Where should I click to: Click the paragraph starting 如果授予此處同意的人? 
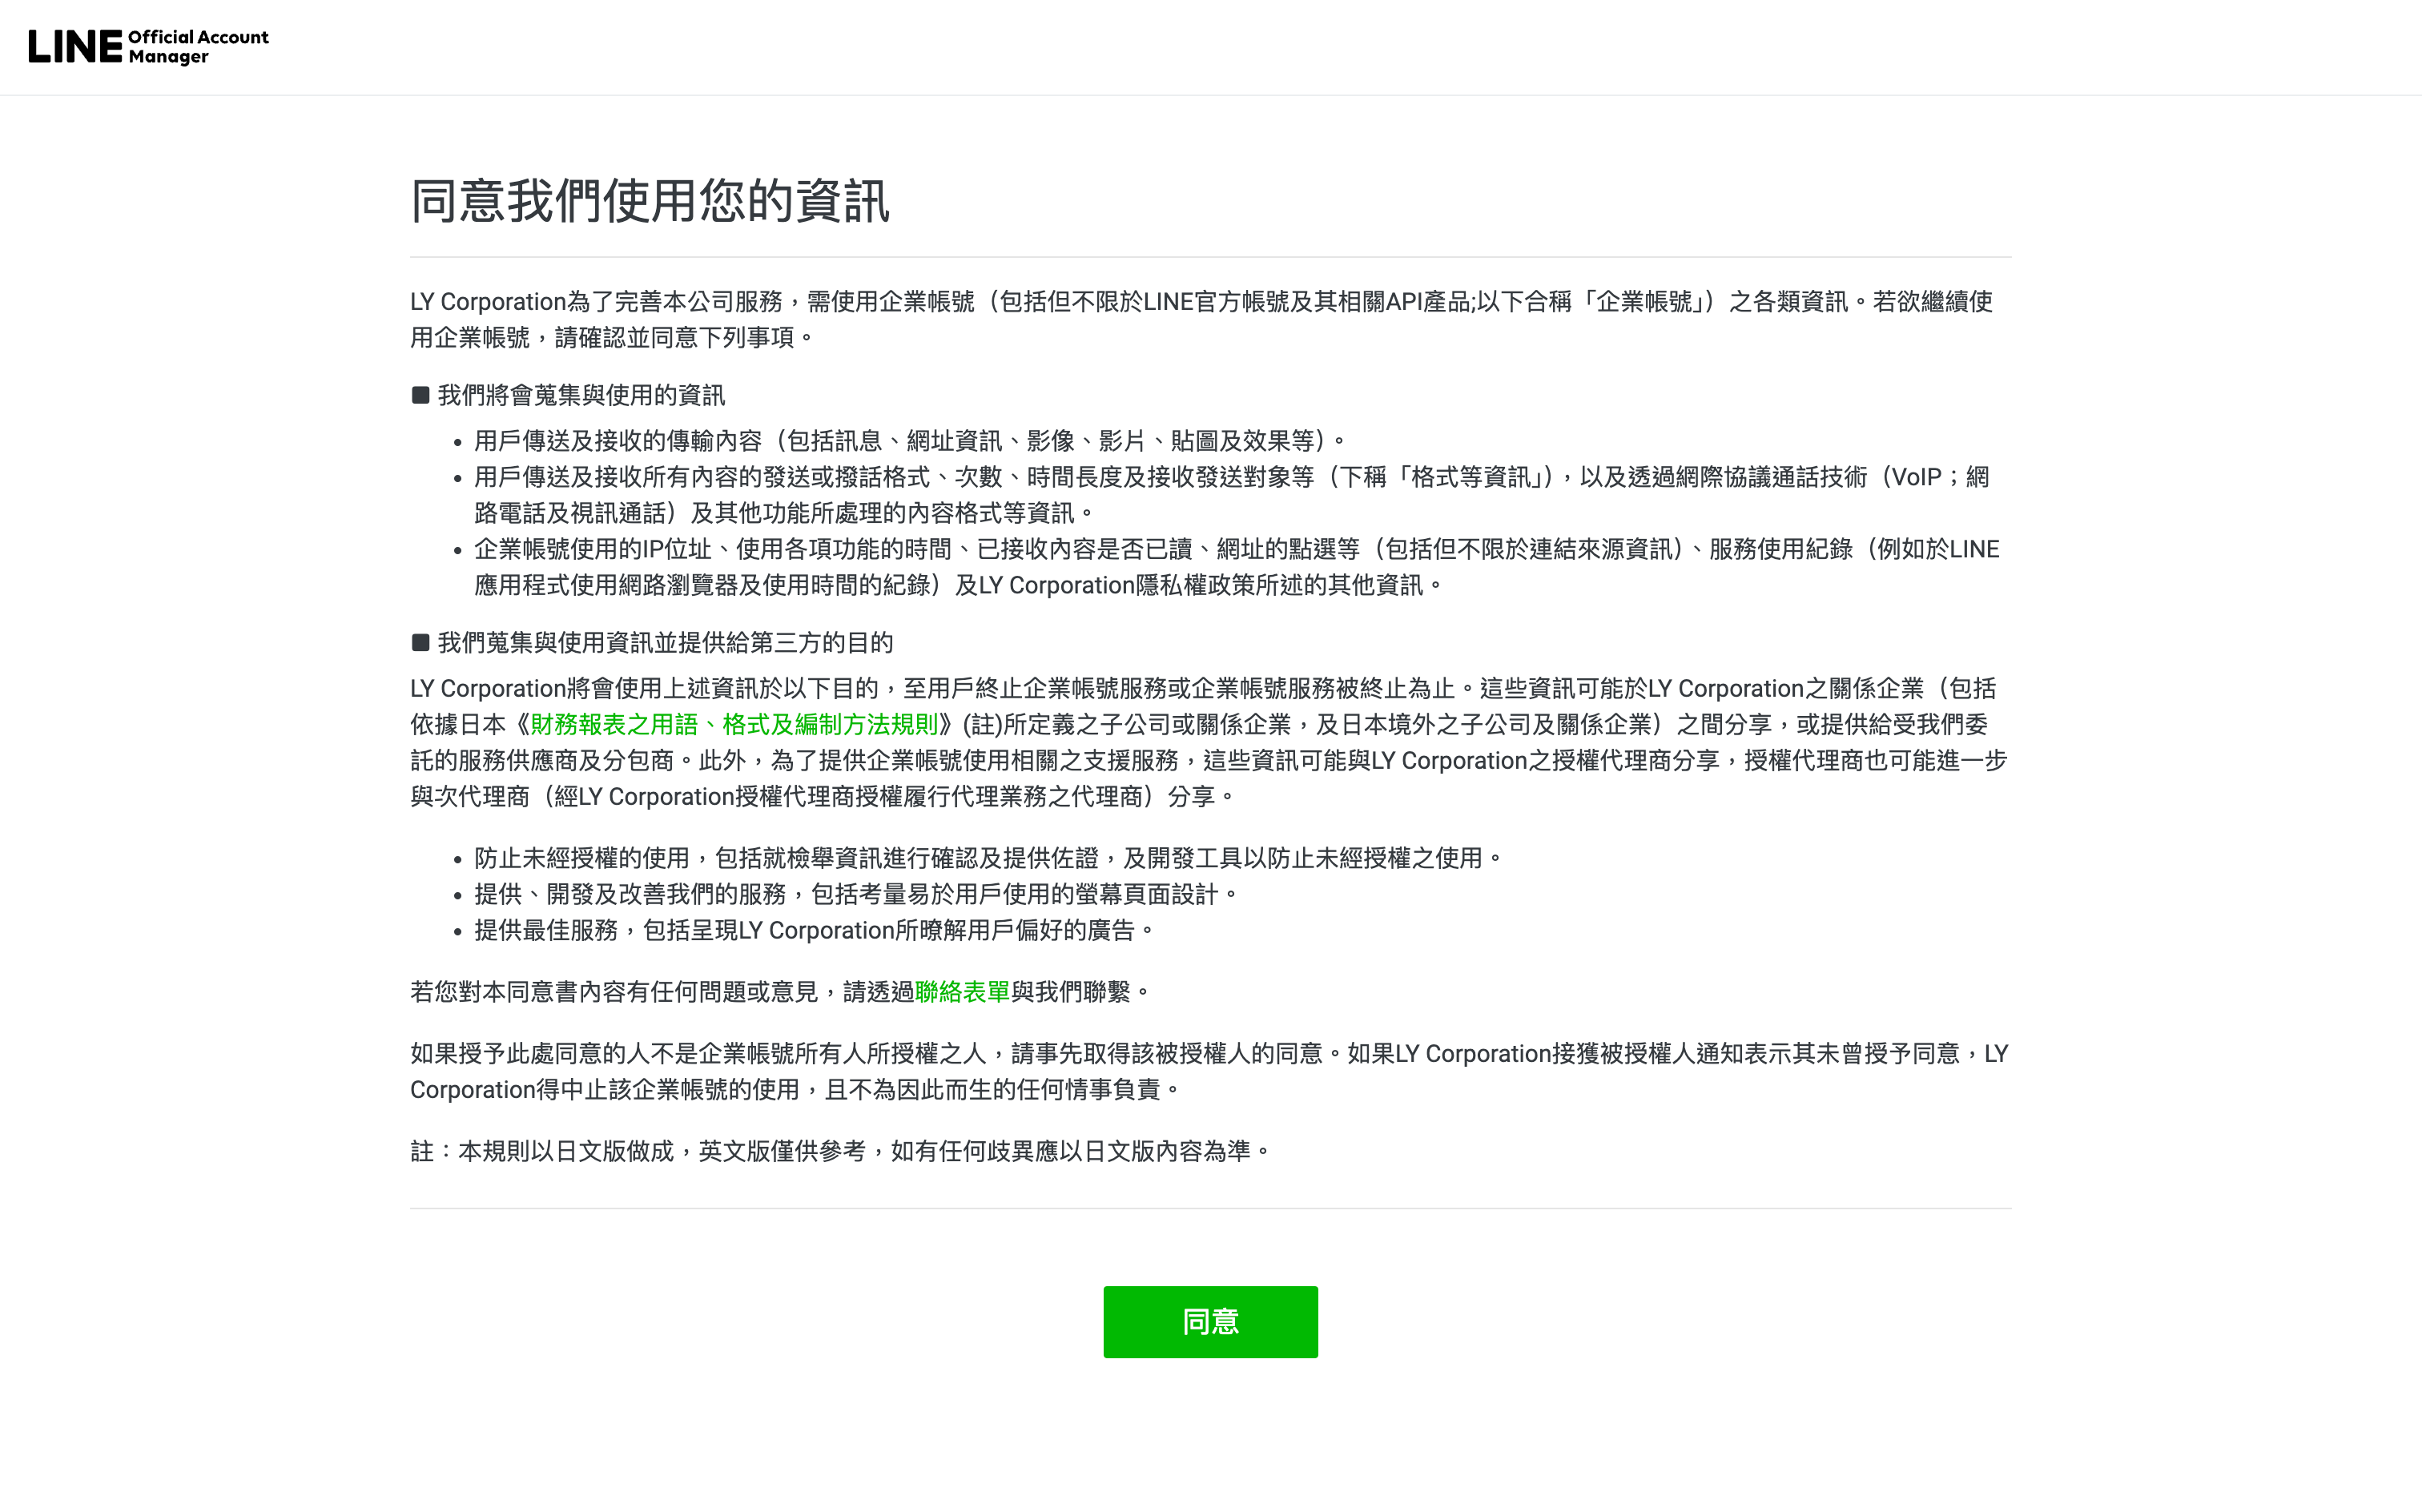click(1209, 1071)
